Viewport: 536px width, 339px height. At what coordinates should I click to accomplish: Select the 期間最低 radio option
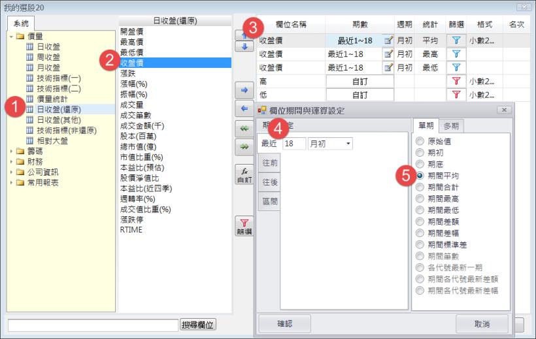point(420,210)
